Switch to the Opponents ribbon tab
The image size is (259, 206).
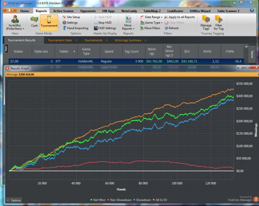point(88,11)
